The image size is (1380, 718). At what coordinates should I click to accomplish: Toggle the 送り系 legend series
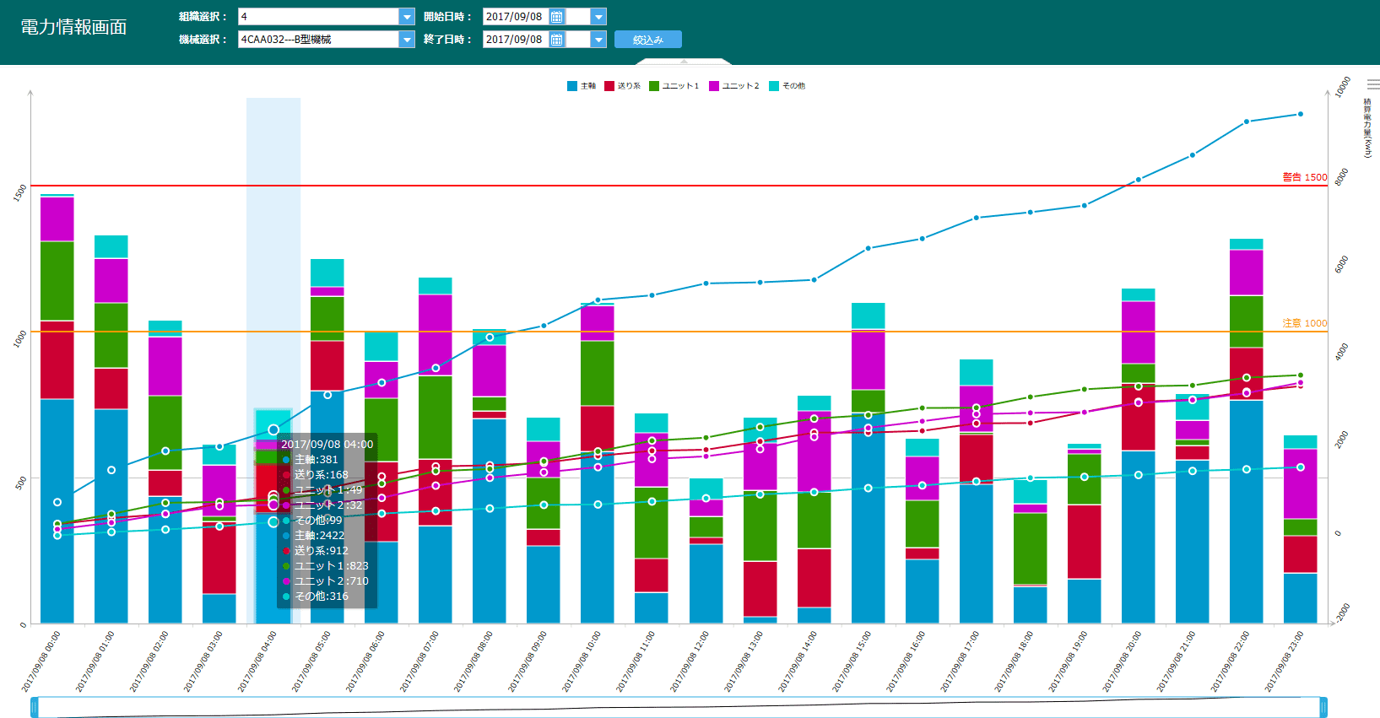coord(622,86)
